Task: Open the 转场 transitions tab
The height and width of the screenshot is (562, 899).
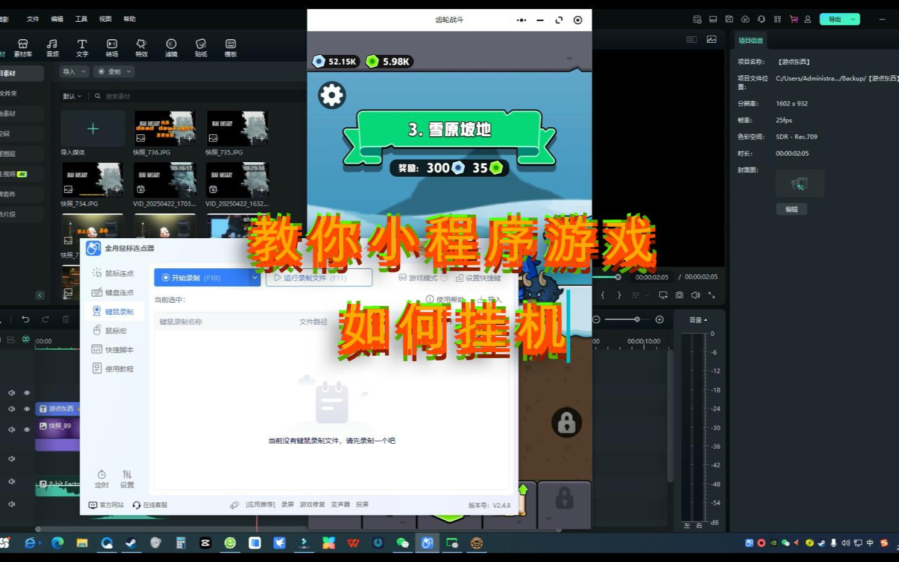Action: (112, 48)
